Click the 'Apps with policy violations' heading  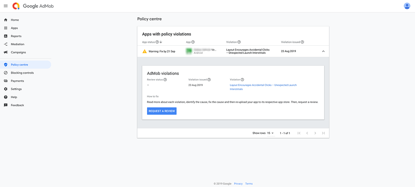167,34
